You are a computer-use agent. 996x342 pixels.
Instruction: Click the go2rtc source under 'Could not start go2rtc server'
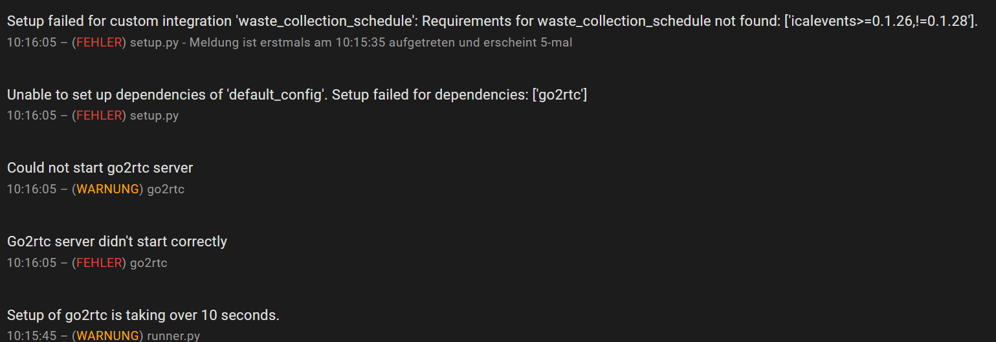tap(166, 189)
